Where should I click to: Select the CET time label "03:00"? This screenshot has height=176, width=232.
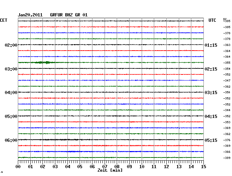[11, 69]
